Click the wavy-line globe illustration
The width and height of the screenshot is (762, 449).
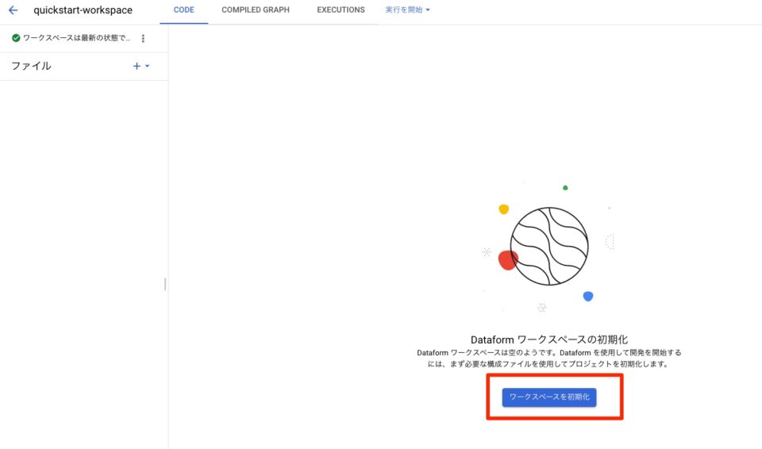pos(549,247)
